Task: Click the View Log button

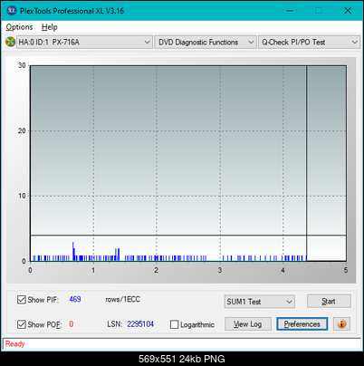Action: click(248, 324)
